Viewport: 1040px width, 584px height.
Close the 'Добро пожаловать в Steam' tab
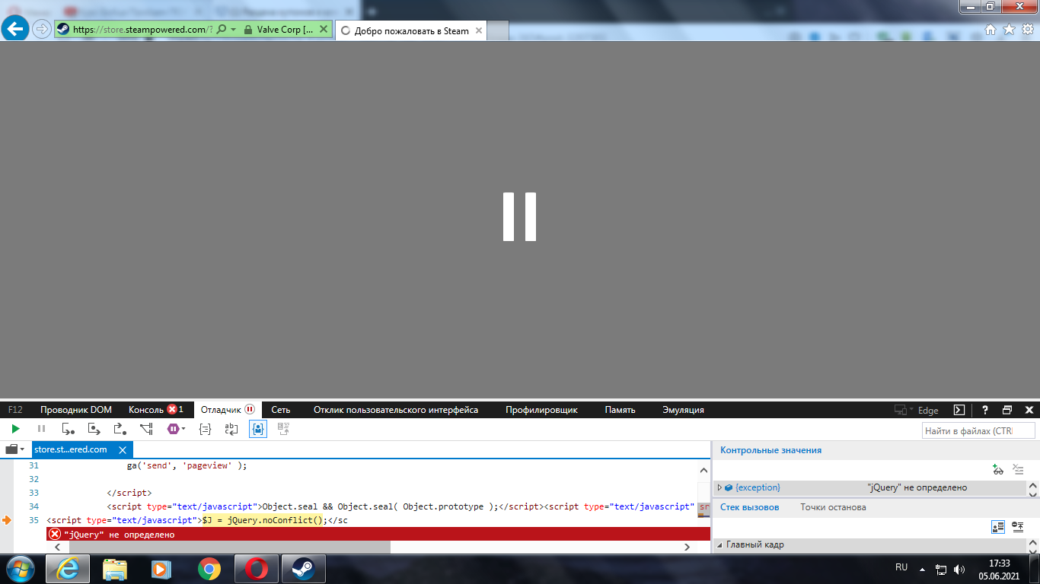click(x=479, y=31)
